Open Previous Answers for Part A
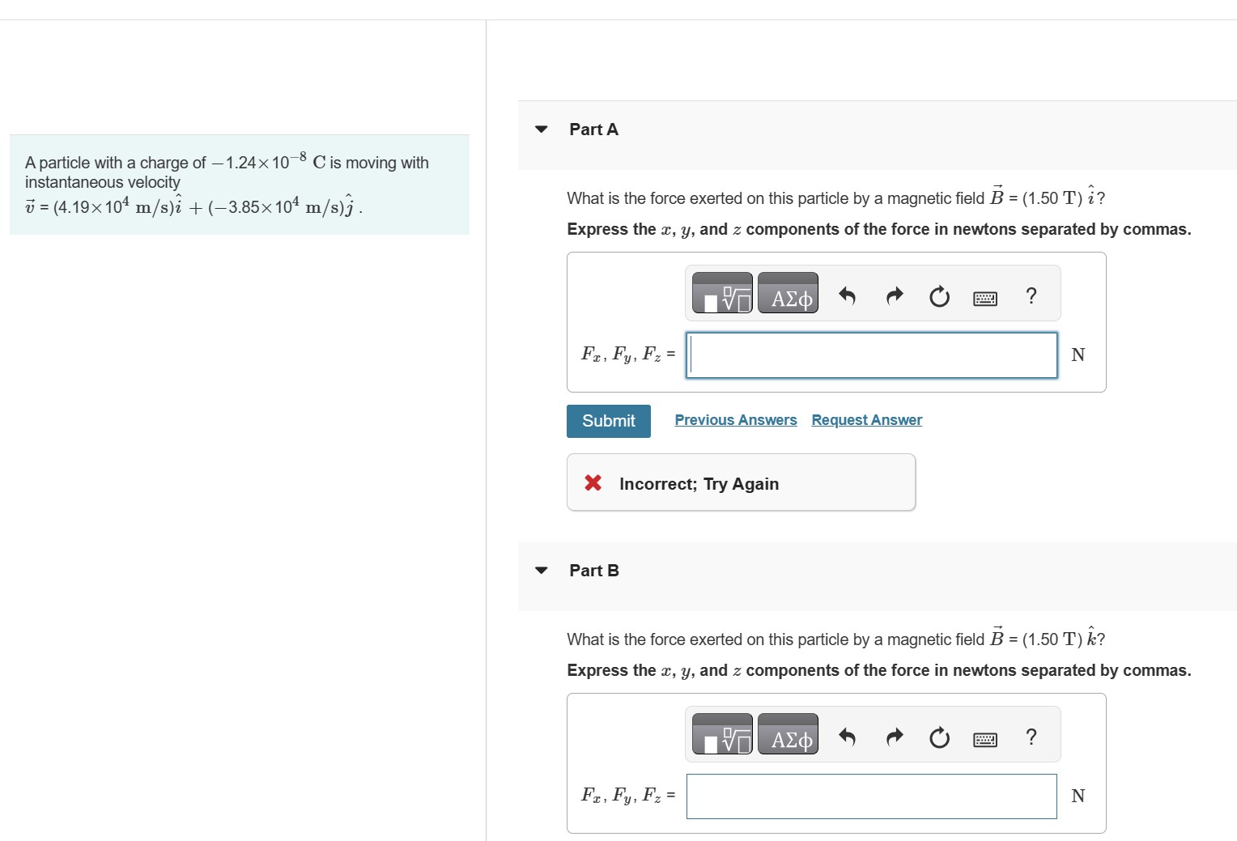Image resolution: width=1237 pixels, height=841 pixels. tap(736, 419)
